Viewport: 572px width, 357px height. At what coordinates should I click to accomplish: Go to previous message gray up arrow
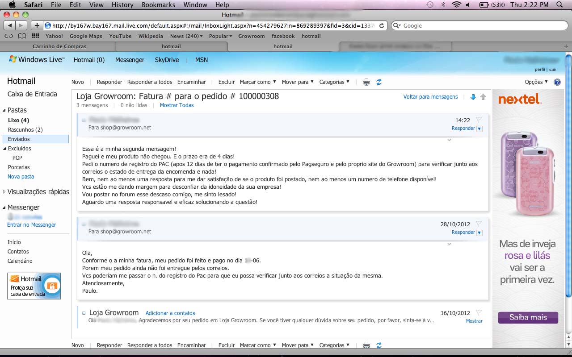[483, 97]
